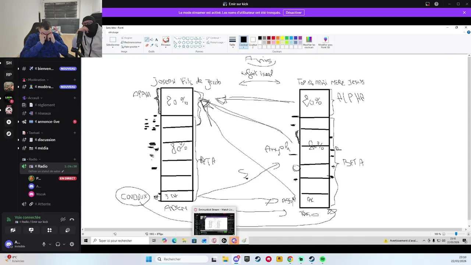Image resolution: width=471 pixels, height=265 pixels.
Task: Open Discord user settings gear
Action: coord(72,244)
